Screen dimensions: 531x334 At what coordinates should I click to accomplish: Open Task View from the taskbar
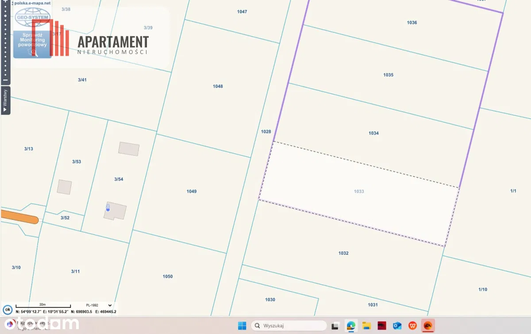tap(336, 326)
